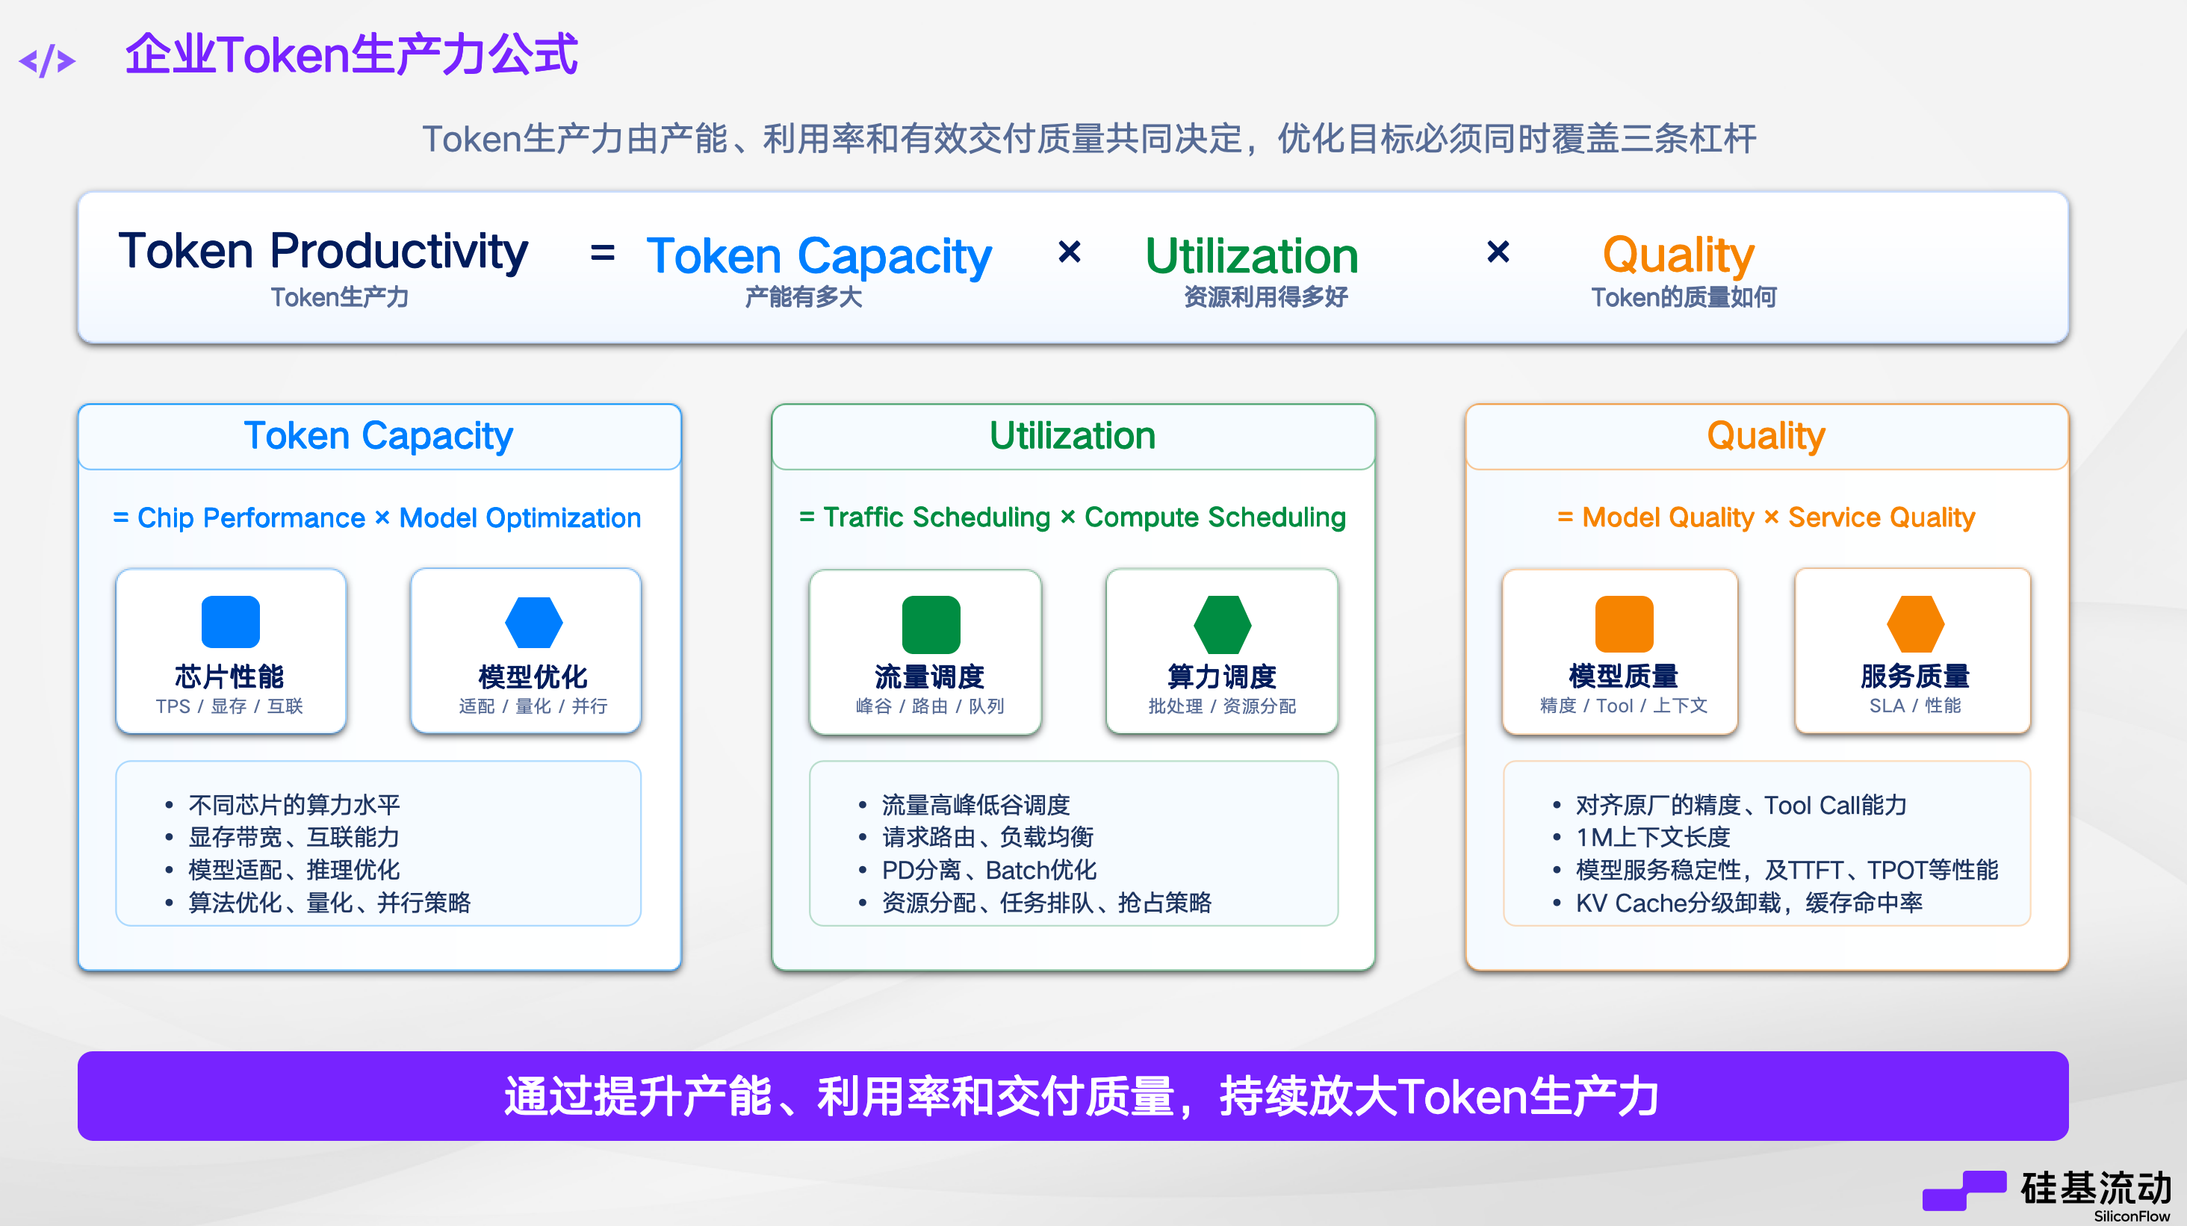The height and width of the screenshot is (1226, 2187).
Task: Click the purple code bracket icon
Action: coord(48,61)
